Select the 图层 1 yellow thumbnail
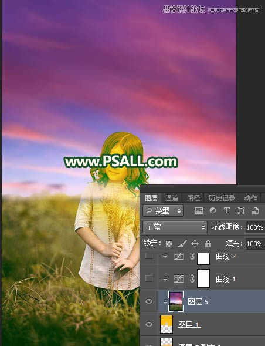The width and height of the screenshot is (265, 346). click(x=167, y=324)
